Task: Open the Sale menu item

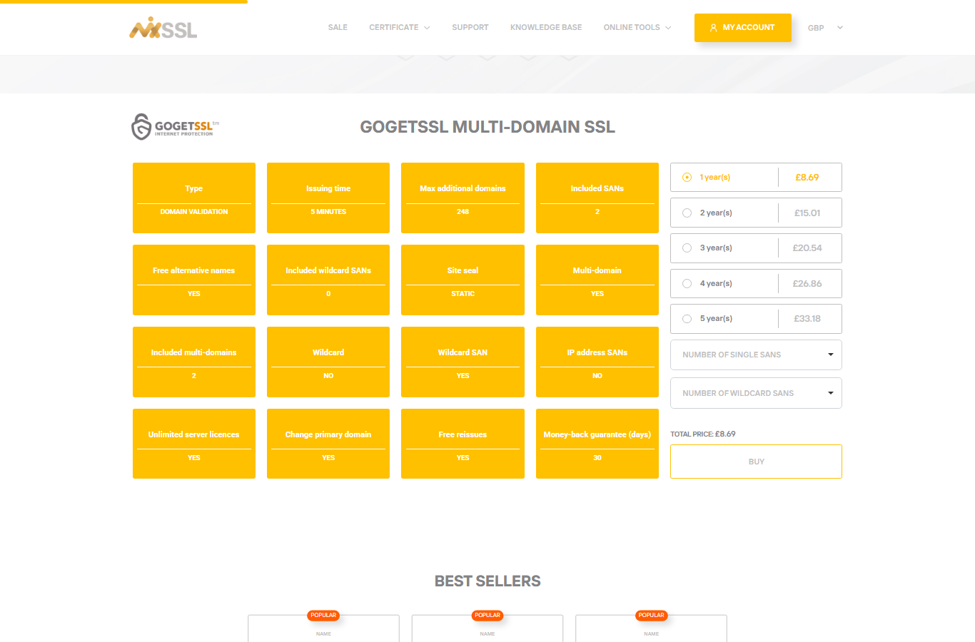Action: coord(338,27)
